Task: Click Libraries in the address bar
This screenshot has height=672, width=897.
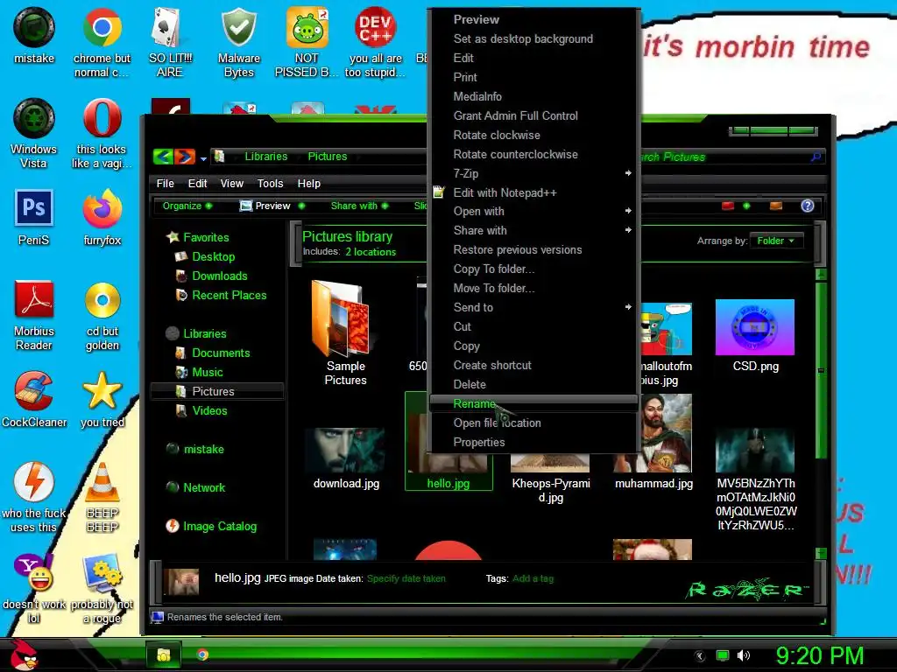Action: [x=266, y=156]
